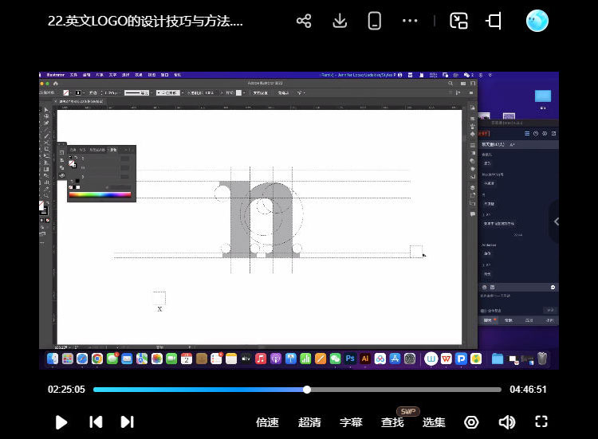Toggle fullscreen mode

541,422
